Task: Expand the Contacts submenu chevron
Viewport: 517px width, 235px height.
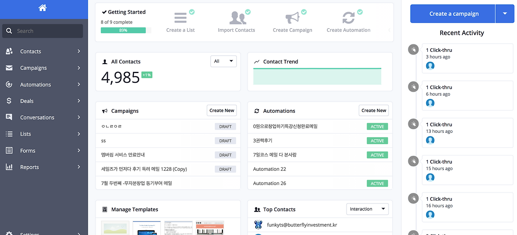Action: coord(79,51)
